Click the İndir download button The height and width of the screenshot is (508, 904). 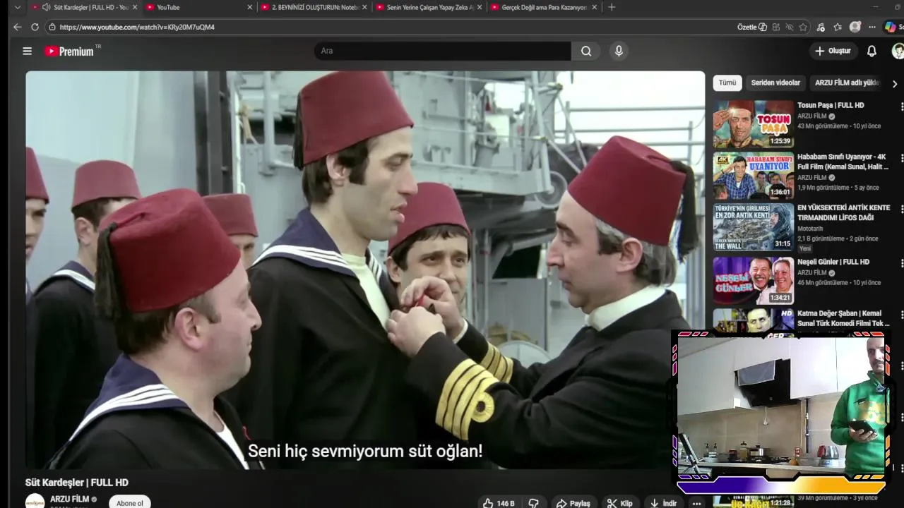pyautogui.click(x=663, y=503)
